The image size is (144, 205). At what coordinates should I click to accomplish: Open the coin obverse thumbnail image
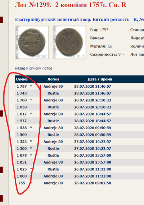click(32, 42)
